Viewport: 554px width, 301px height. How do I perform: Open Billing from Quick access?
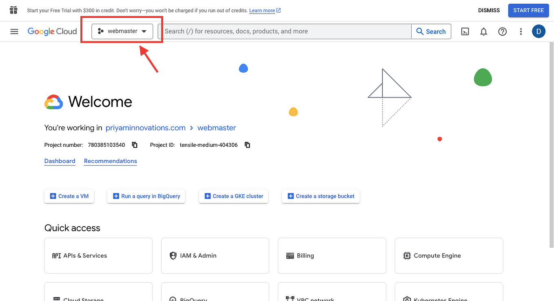(x=332, y=255)
